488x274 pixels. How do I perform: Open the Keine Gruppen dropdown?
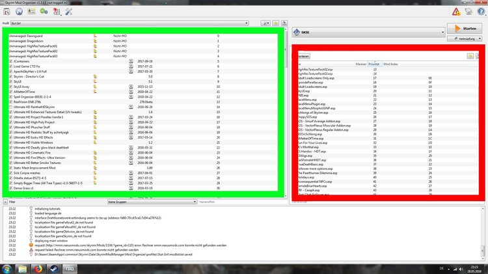coord(152,202)
